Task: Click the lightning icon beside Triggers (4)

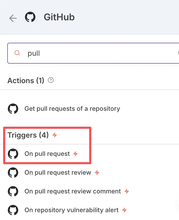Action: pyautogui.click(x=54, y=135)
